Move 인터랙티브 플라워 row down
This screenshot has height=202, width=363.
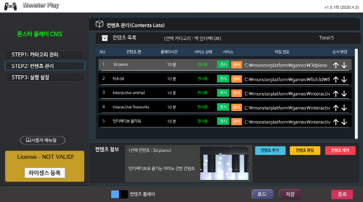[x=344, y=122]
